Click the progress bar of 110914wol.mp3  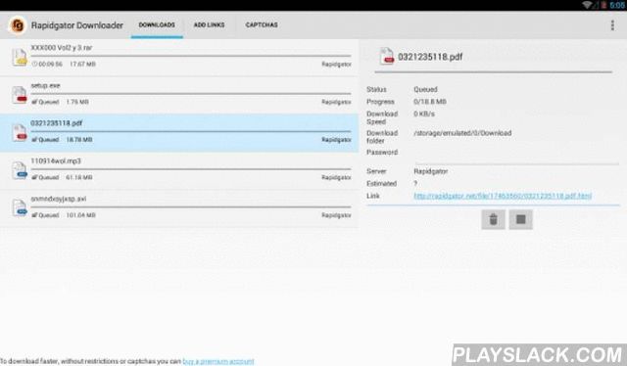tap(191, 169)
